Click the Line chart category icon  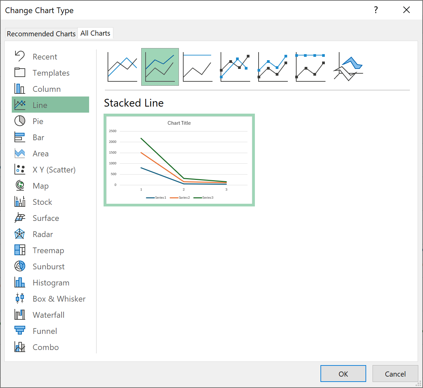coord(20,105)
